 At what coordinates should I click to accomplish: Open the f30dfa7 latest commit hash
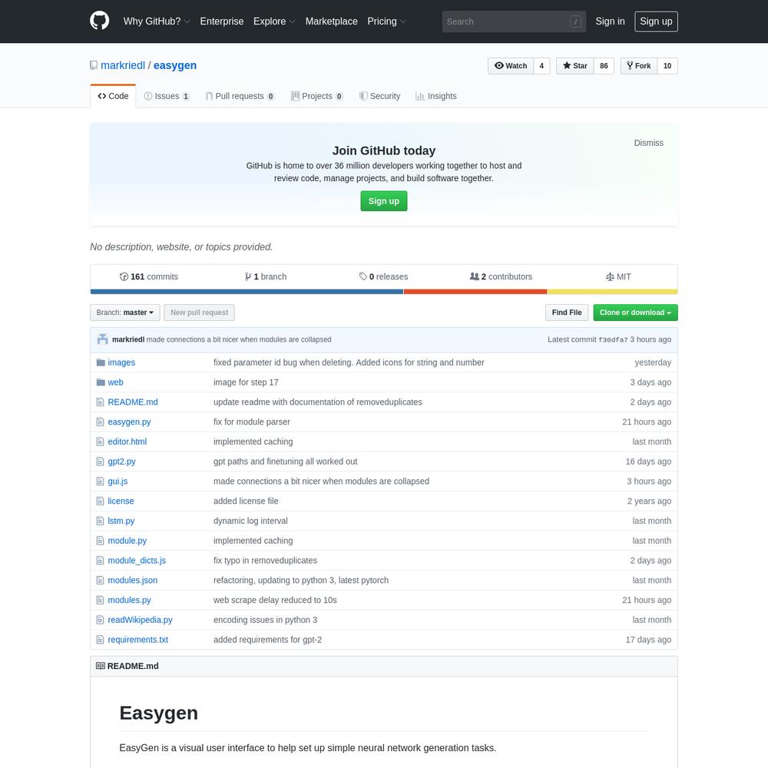tap(613, 339)
